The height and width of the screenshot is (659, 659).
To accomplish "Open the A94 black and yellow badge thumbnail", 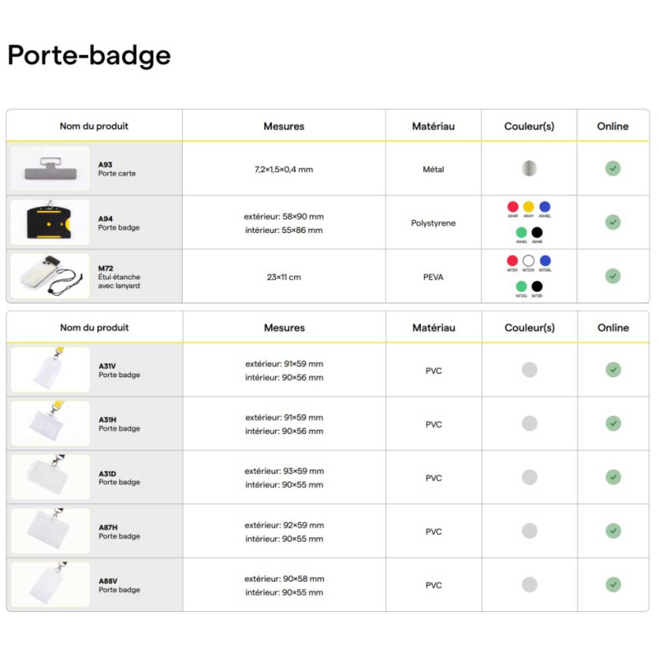I will coord(49,222).
